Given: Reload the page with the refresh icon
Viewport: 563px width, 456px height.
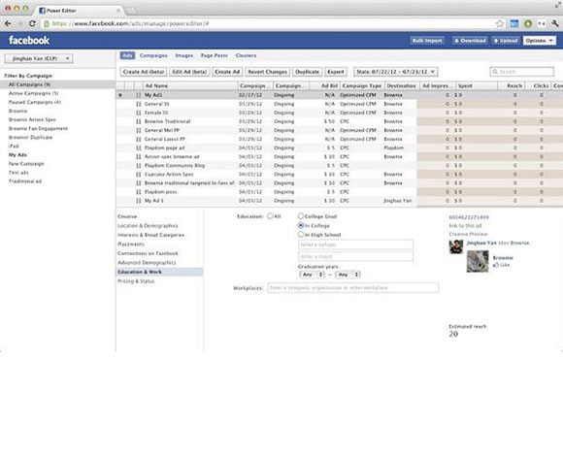Looking at the screenshot, I should click(32, 23).
